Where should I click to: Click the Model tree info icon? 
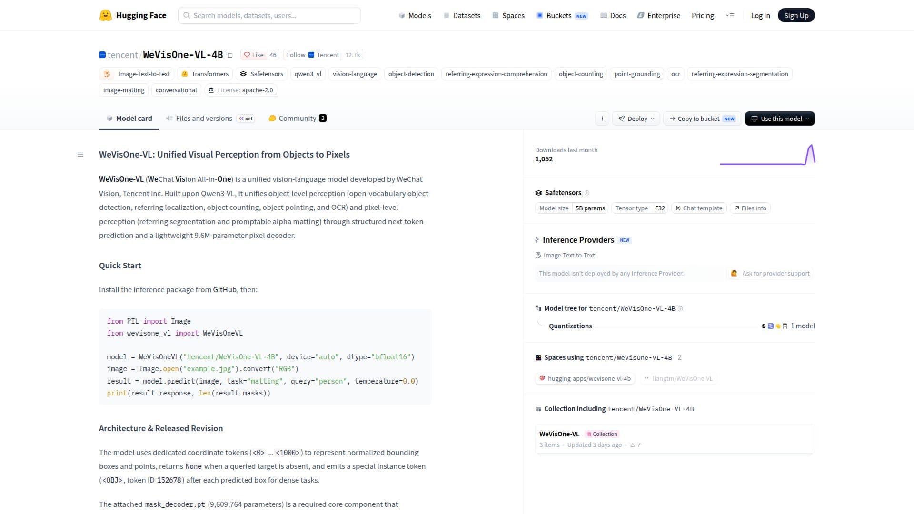point(680,309)
